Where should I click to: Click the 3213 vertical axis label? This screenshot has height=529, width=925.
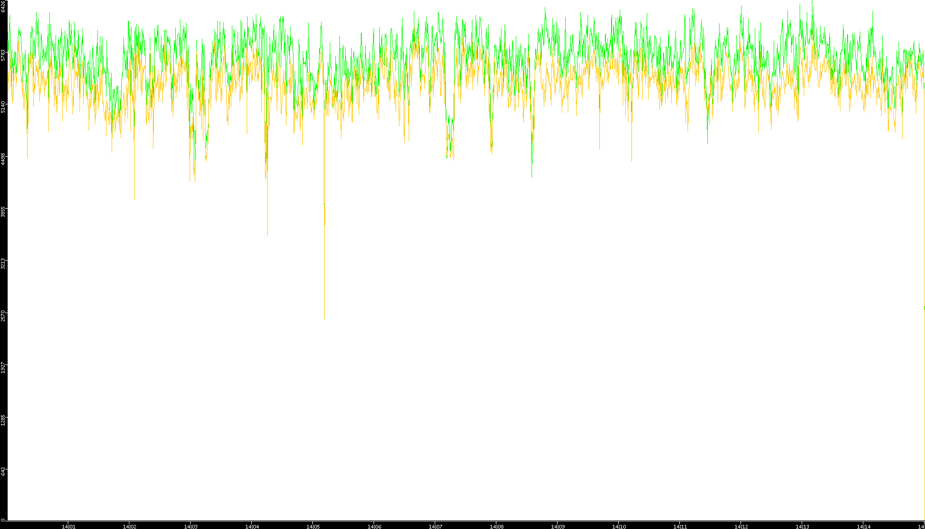pyautogui.click(x=4, y=264)
